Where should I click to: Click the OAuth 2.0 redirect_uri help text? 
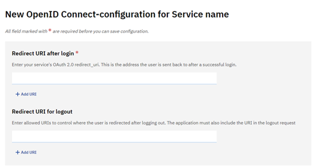click(x=124, y=65)
